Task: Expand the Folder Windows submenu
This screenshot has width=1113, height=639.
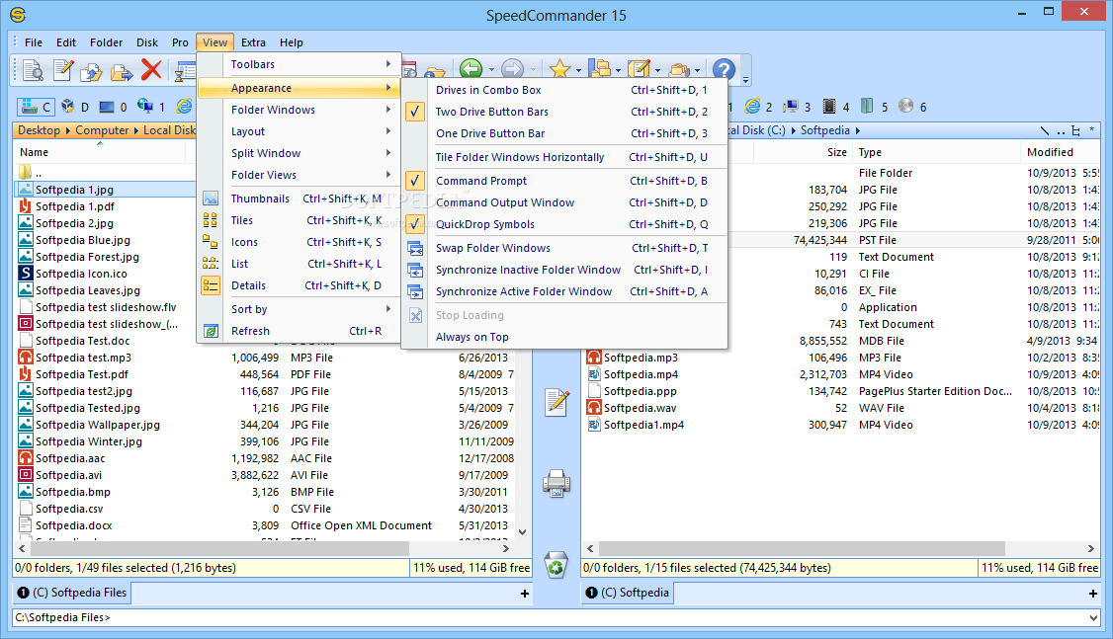Action: tap(299, 110)
